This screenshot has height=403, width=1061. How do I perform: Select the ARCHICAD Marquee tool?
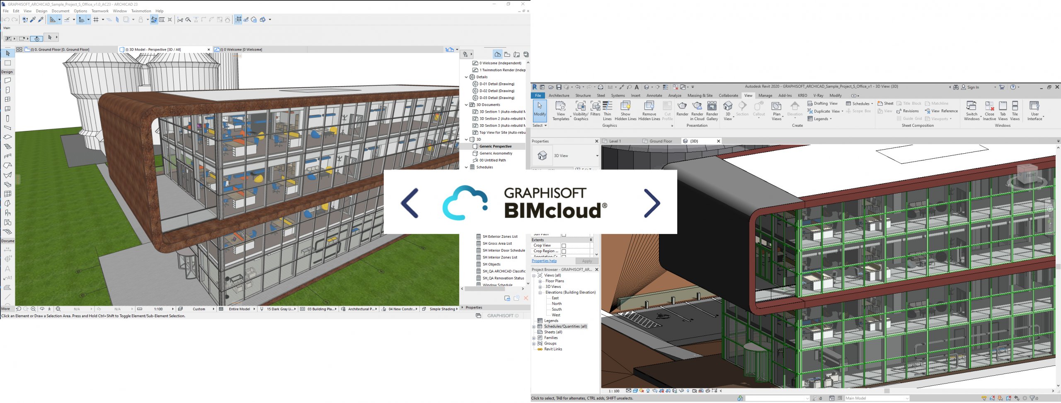pyautogui.click(x=7, y=63)
